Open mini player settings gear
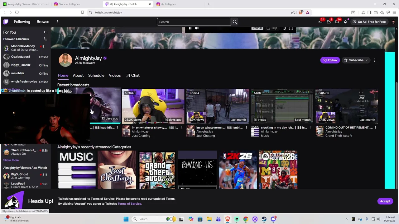399x224 pixels. [284, 28]
